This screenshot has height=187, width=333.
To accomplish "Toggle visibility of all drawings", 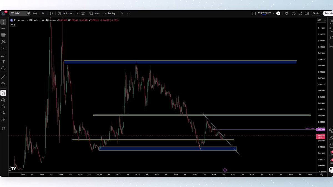I will (3, 113).
